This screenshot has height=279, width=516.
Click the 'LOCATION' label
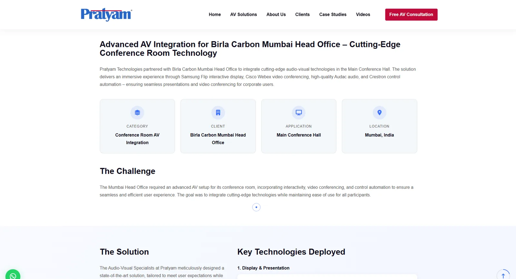(x=380, y=126)
